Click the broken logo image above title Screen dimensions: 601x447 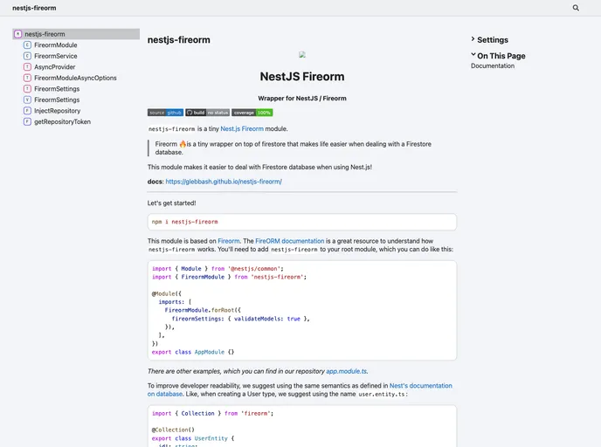point(302,55)
